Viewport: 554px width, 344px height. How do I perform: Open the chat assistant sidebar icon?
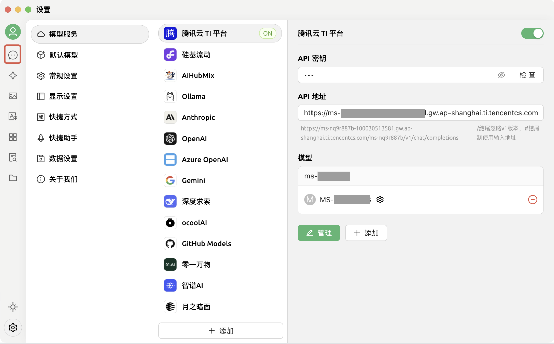[x=13, y=55]
